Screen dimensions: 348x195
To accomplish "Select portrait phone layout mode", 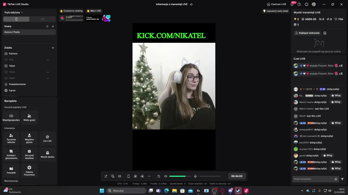I will [16, 19].
